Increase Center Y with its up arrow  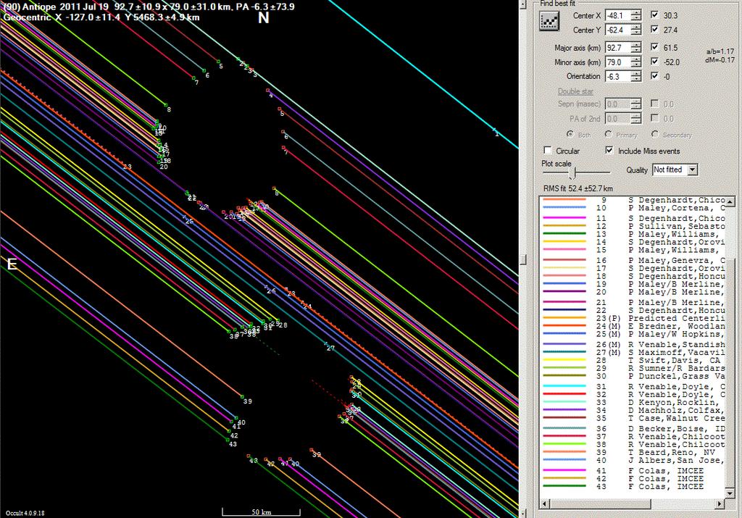(636, 27)
